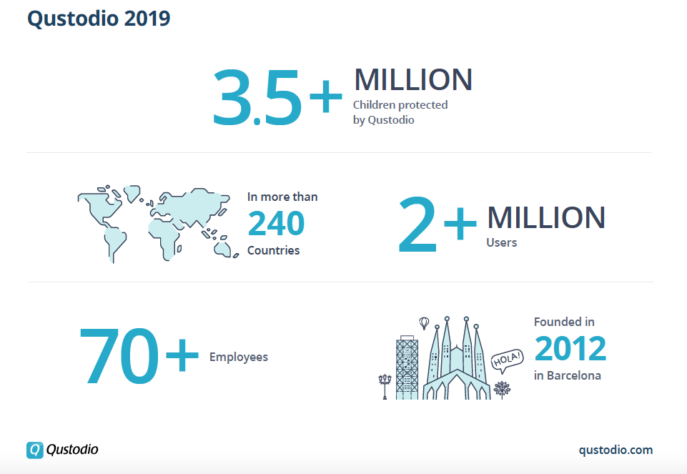Click the Qustodio wordmark beside the logo
Screen dimensions: 687x474
72,450
